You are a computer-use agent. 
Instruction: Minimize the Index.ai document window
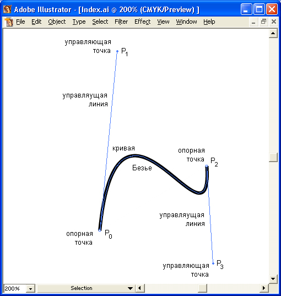(x=253, y=22)
